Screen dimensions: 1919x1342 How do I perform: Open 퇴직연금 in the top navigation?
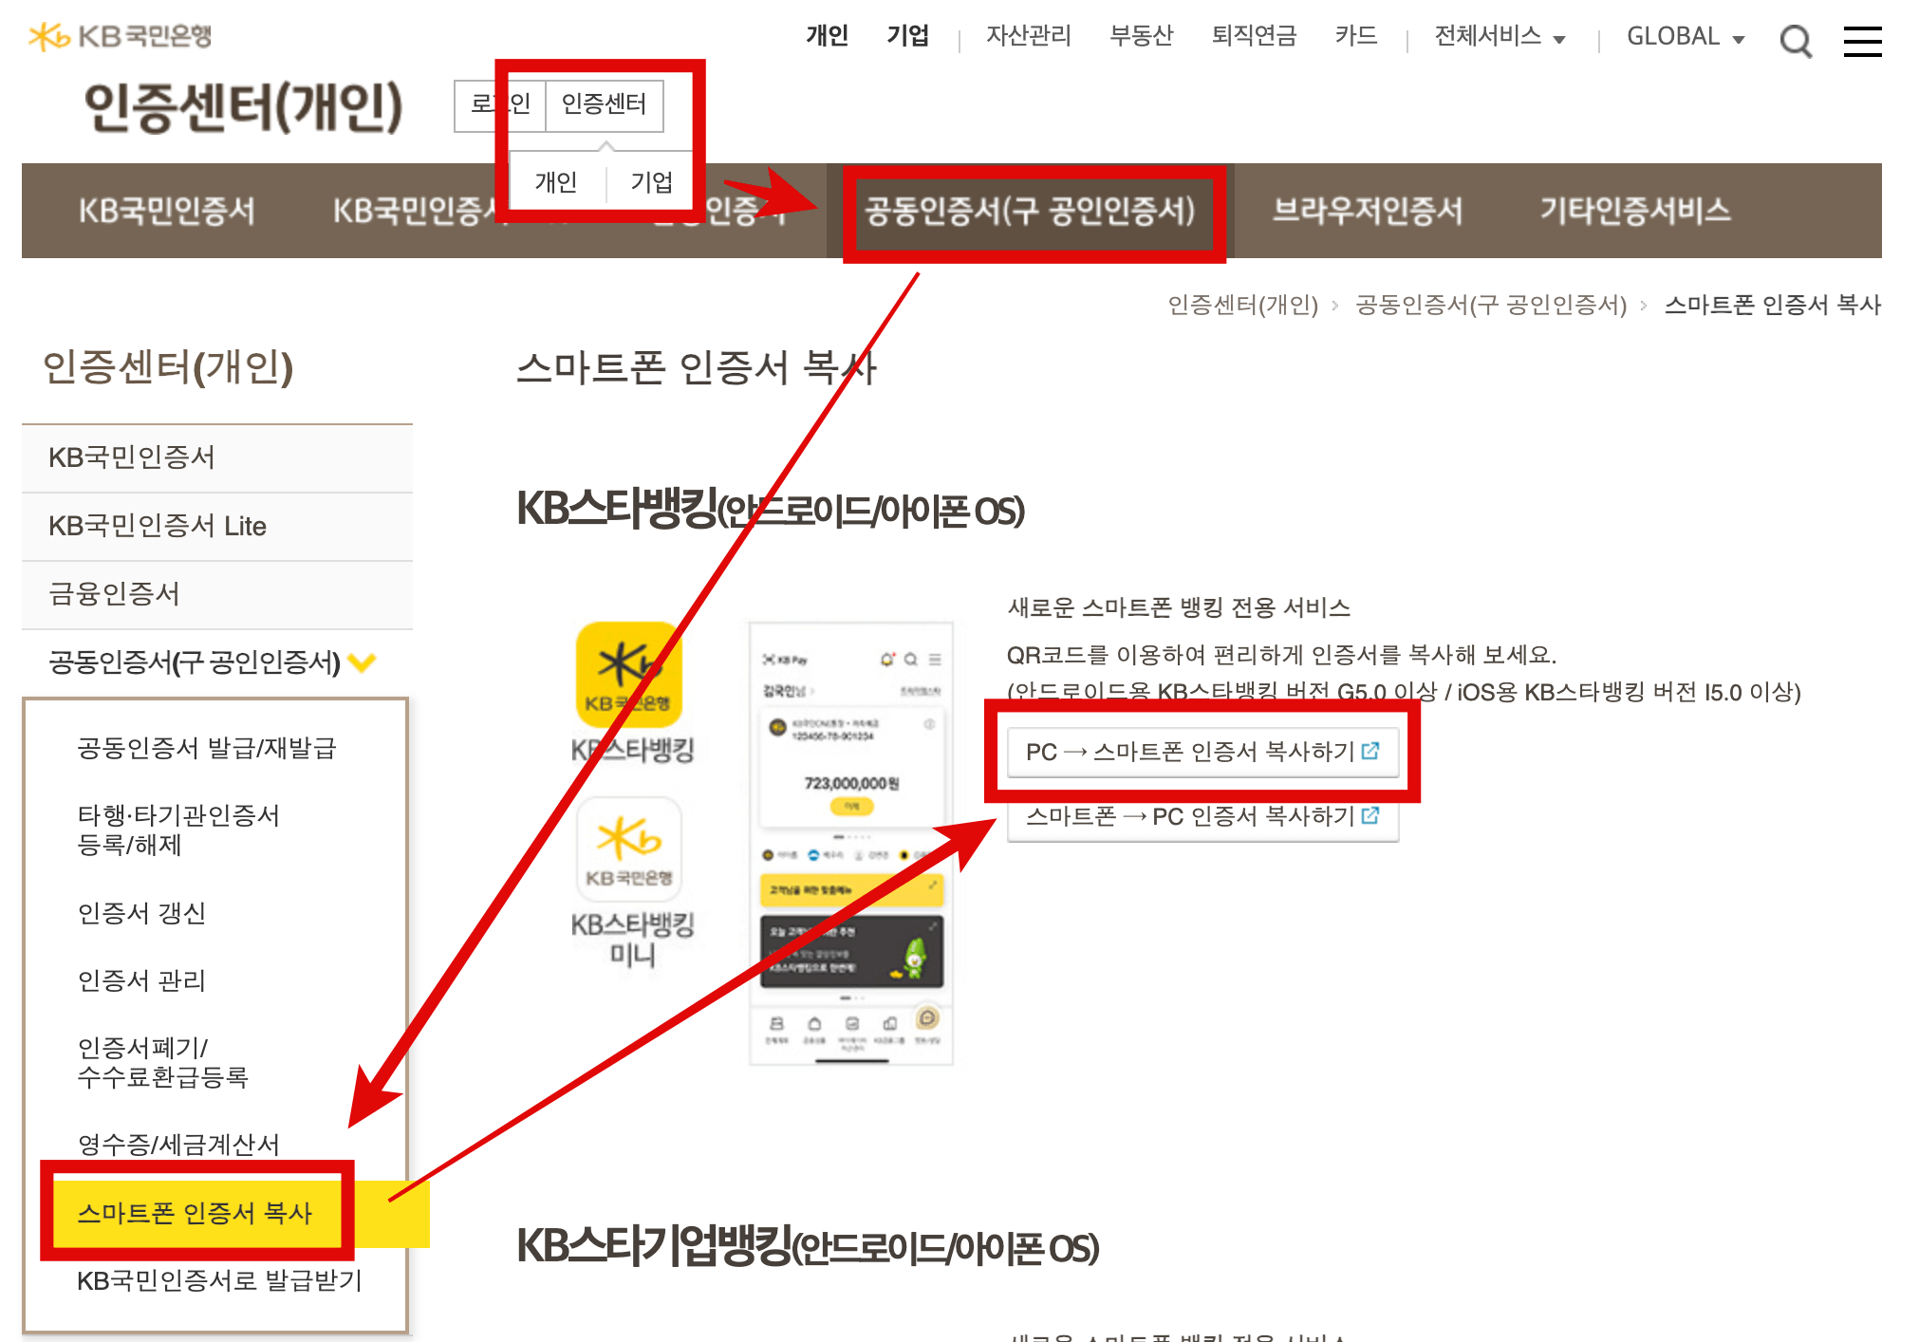1255,36
